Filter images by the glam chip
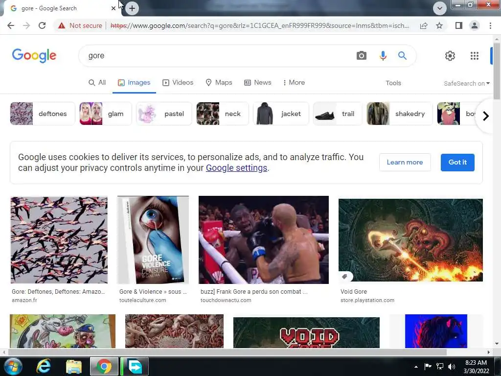Viewport: 501px width, 376px height. (x=106, y=114)
